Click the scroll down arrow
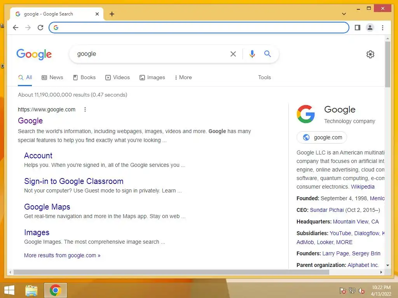 (x=388, y=265)
